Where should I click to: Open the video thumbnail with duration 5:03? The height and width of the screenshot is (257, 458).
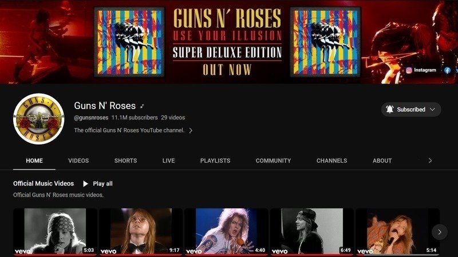[x=55, y=232]
